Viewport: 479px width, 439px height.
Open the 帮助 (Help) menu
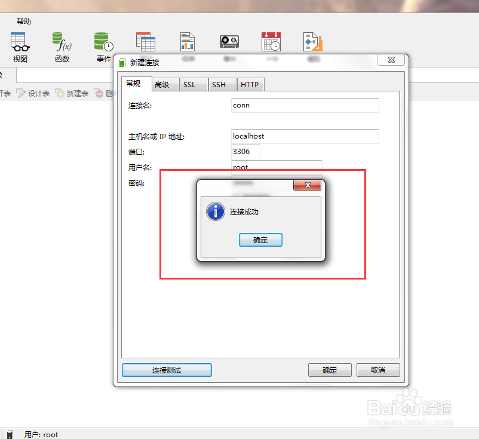tap(23, 21)
